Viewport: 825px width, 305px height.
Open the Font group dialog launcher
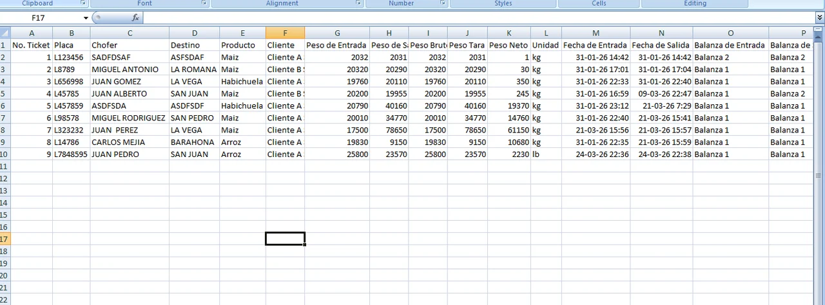[x=204, y=3]
